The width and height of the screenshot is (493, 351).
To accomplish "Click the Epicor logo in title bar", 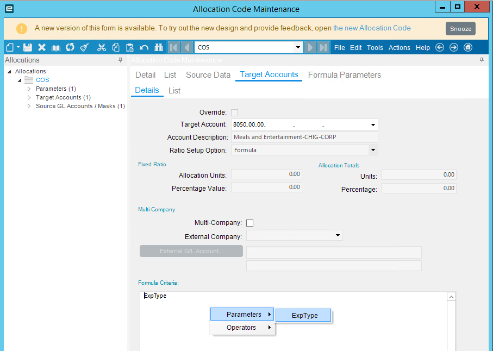I will (x=9, y=9).
